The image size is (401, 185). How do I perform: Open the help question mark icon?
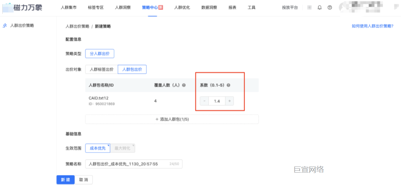[330, 8]
